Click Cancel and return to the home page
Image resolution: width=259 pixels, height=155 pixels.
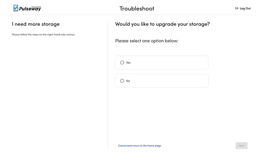coord(139,146)
